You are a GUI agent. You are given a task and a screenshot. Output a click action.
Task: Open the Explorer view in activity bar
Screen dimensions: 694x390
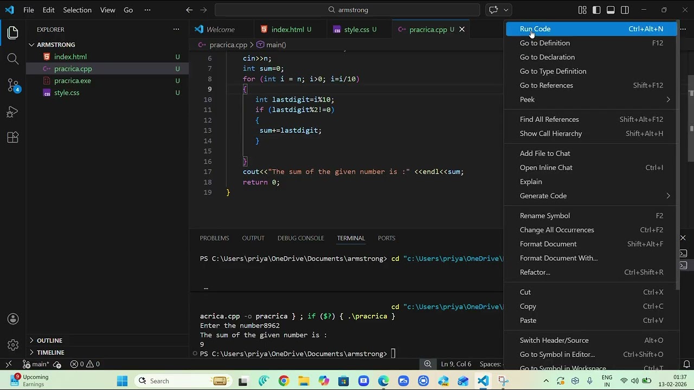[13, 32]
